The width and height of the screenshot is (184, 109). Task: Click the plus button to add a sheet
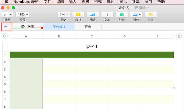pyautogui.click(x=5, y=27)
